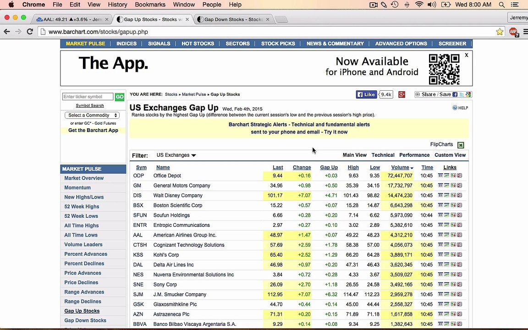Open quote table icon for Entropic Communications row
This screenshot has width=528, height=330.
(x=440, y=225)
